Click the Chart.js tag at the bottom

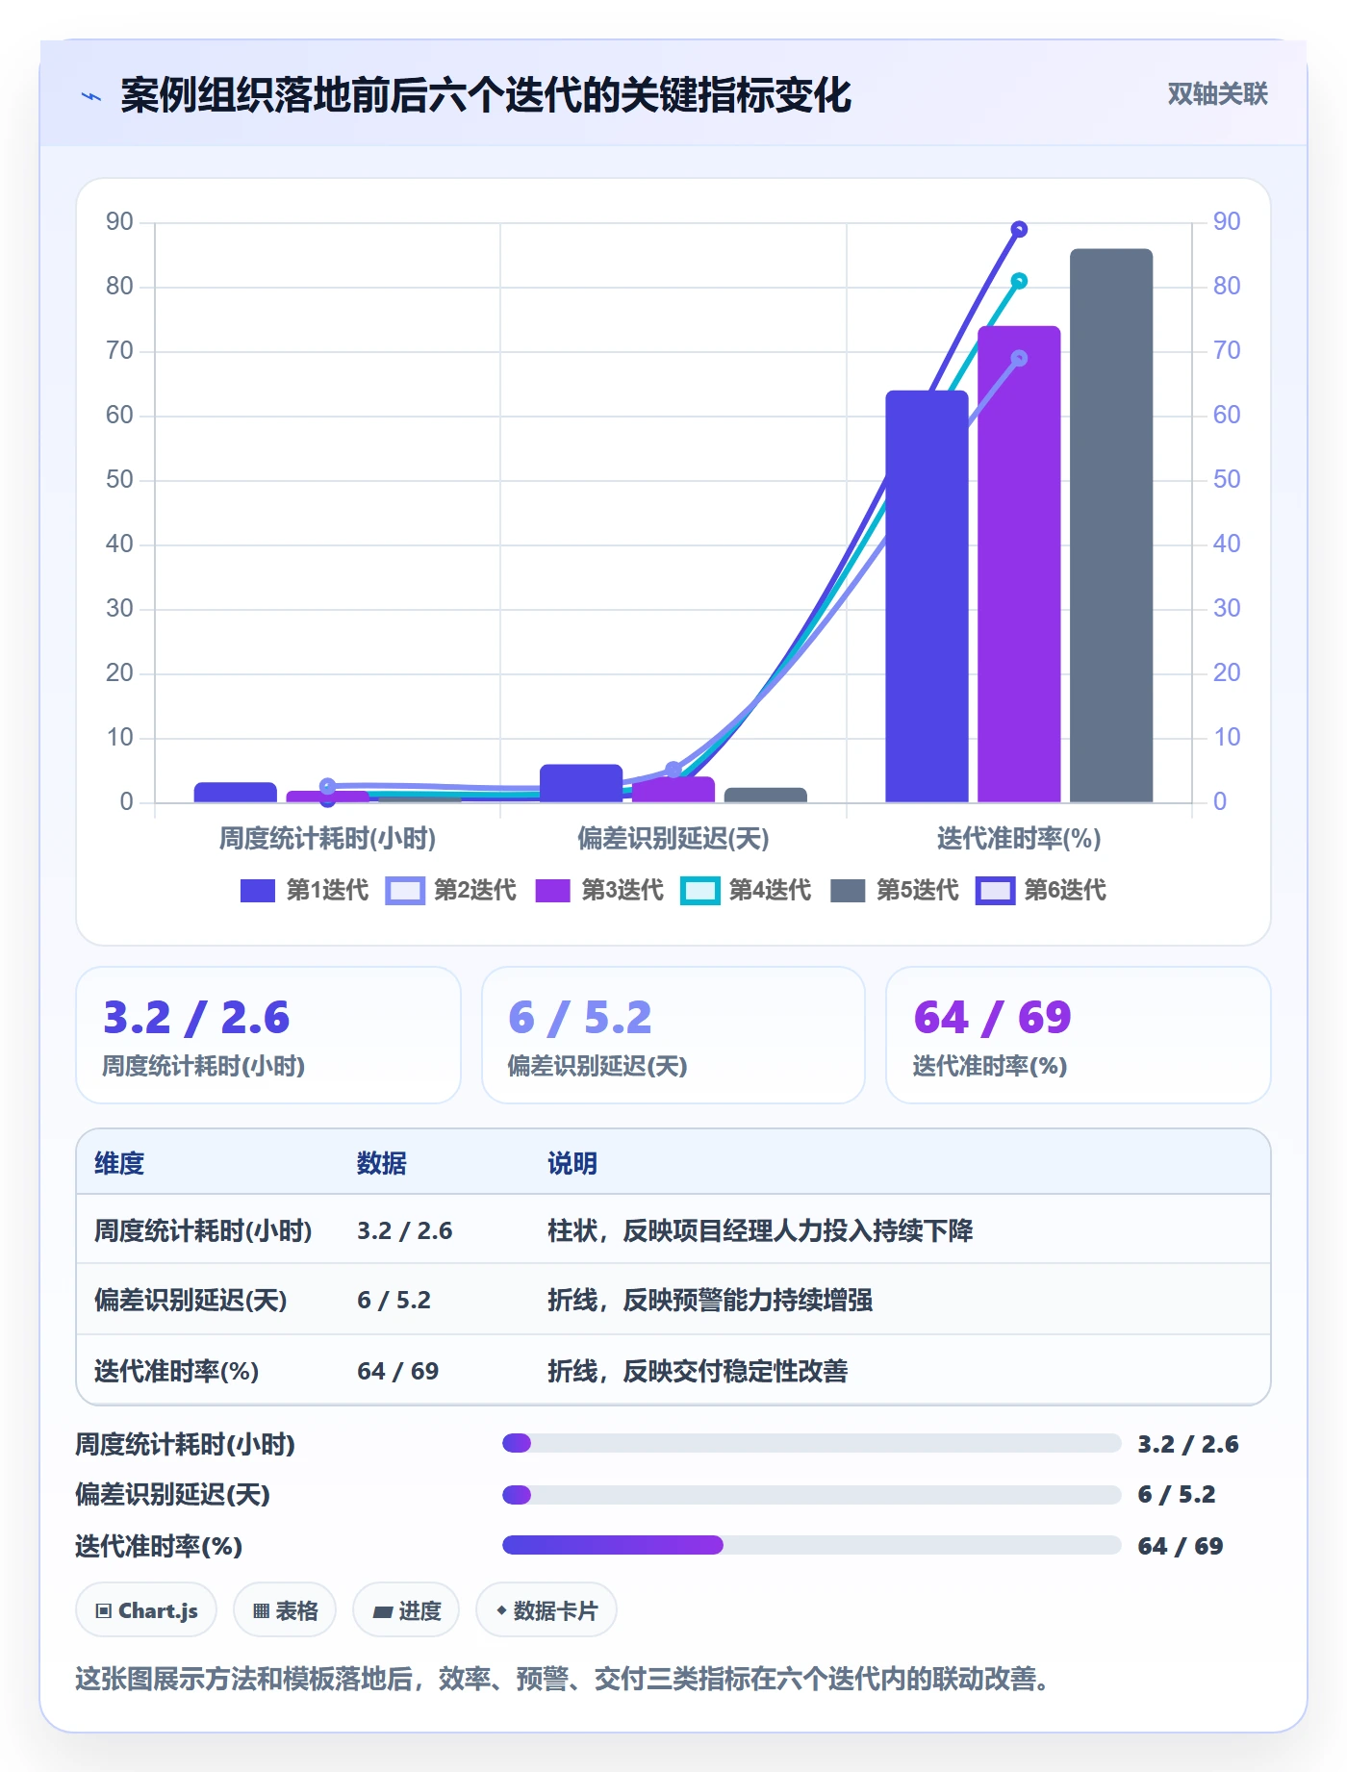tap(146, 1610)
